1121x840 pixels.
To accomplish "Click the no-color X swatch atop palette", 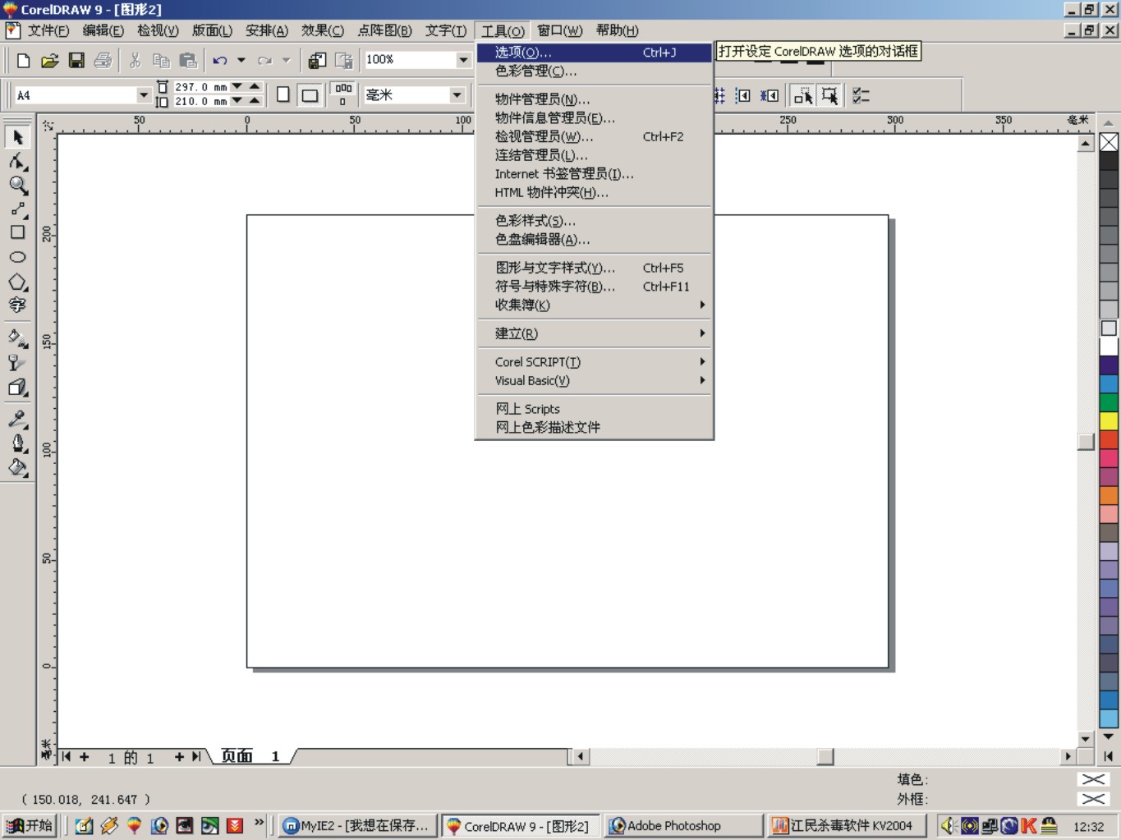I will pyautogui.click(x=1109, y=142).
